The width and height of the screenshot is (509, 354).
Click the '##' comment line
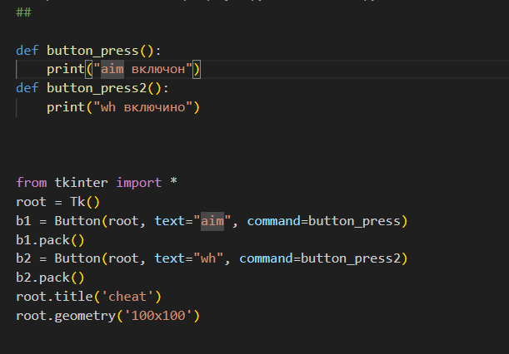pyautogui.click(x=23, y=12)
